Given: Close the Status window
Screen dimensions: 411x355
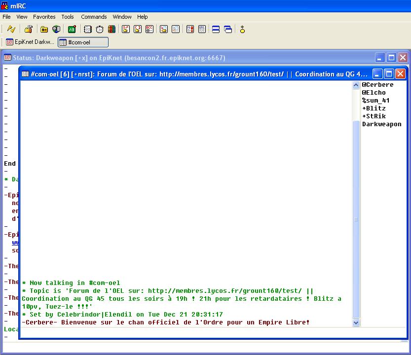Looking at the screenshot, I should pos(403,58).
